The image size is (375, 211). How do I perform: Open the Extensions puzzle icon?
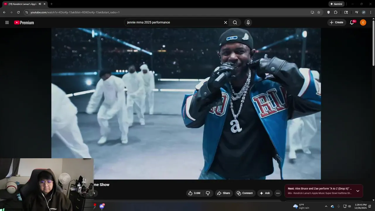click(x=336, y=12)
